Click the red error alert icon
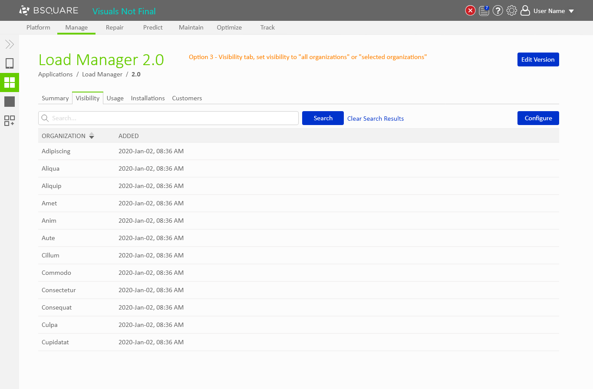This screenshot has height=389, width=593. click(470, 11)
